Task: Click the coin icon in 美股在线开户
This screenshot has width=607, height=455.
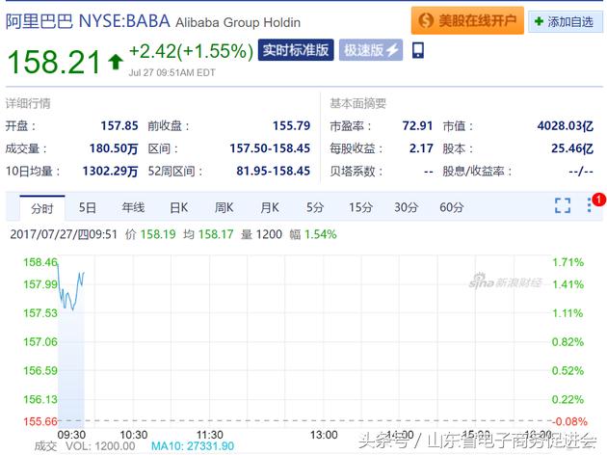Action: coord(425,20)
